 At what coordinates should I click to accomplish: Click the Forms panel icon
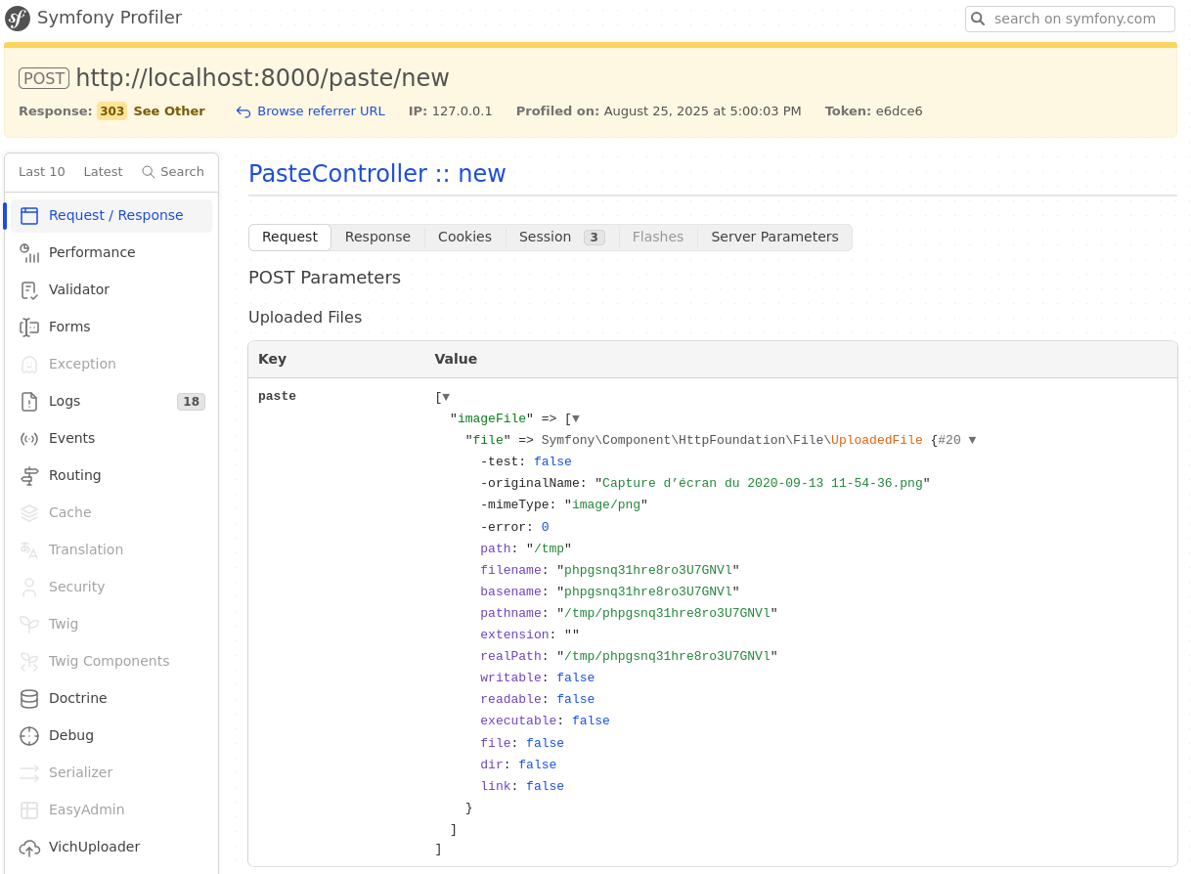(x=29, y=328)
